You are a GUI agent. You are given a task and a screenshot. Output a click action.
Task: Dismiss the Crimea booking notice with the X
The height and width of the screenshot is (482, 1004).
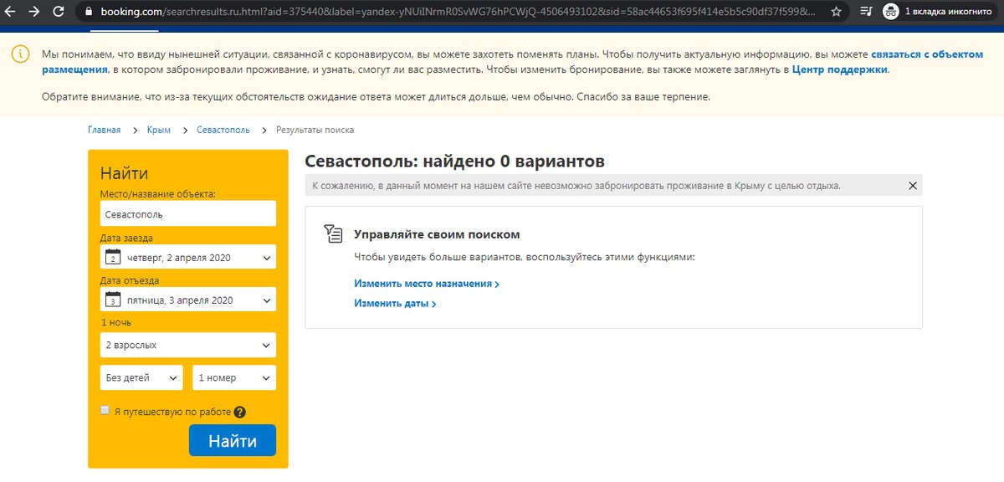(x=912, y=185)
